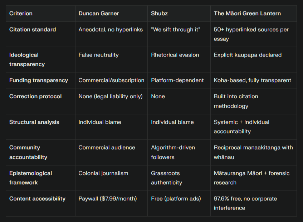The image size is (303, 222).
Task: Select the Correction protocol row label
Action: (35, 97)
